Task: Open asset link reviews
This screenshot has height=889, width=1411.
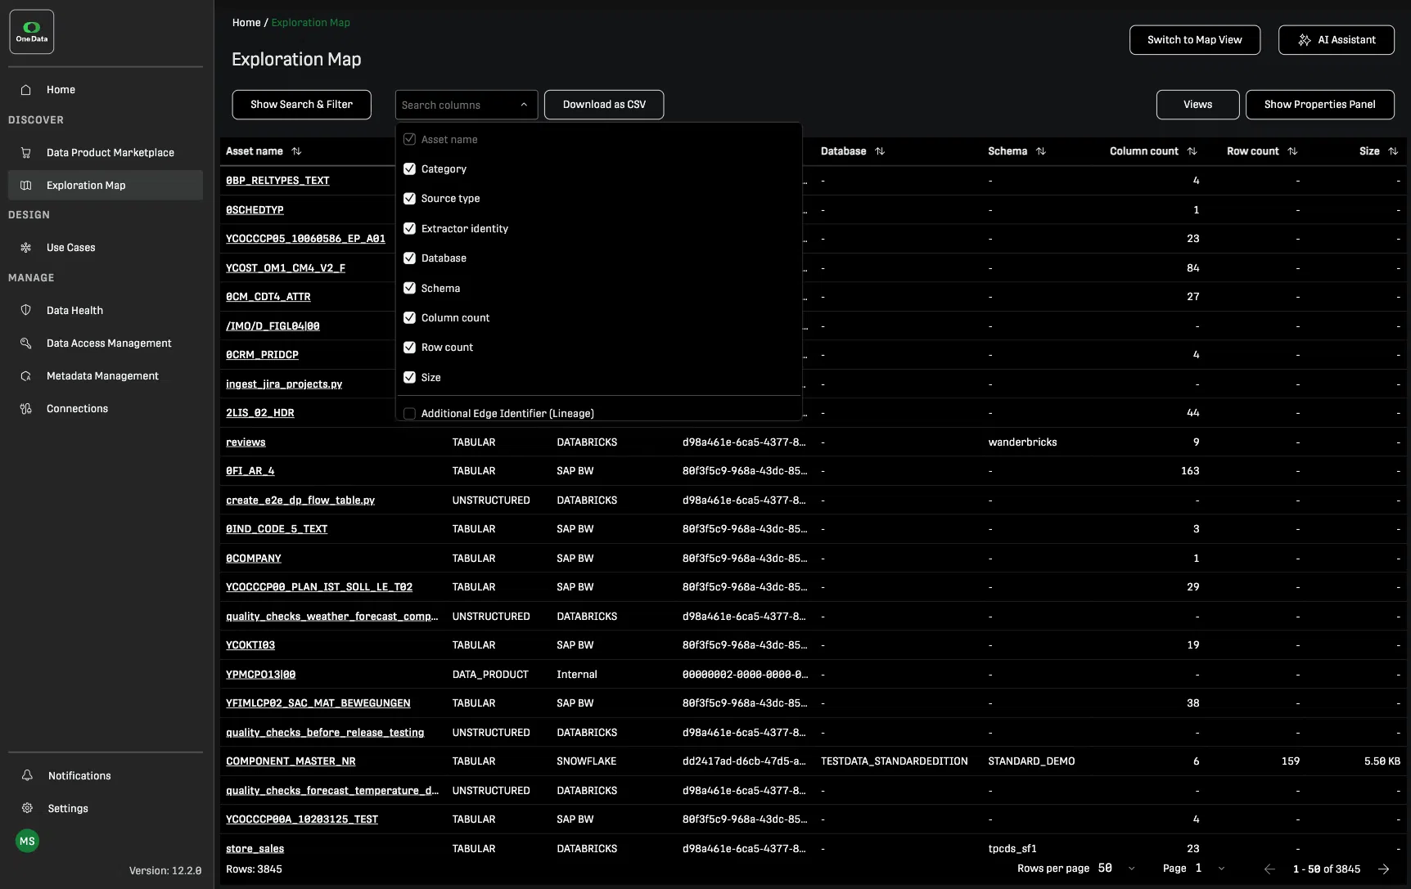Action: click(x=246, y=442)
